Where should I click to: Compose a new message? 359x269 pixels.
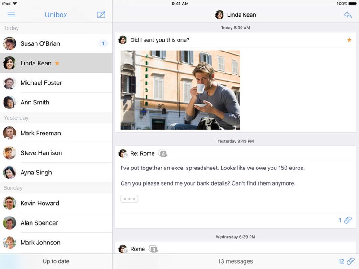[x=101, y=15]
